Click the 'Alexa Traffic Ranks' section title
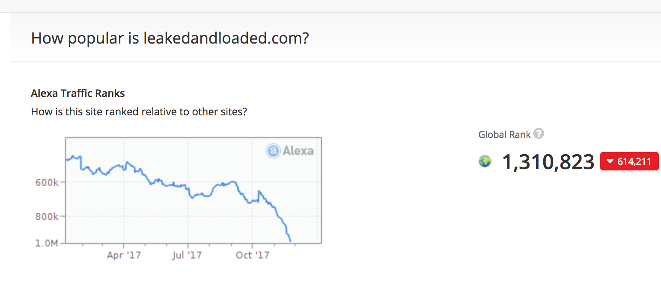The width and height of the screenshot is (661, 305). [78, 93]
